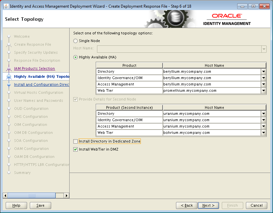Open Identity Governance/OIM host dropdown, first node
273x213 pixels.
coord(264,78)
